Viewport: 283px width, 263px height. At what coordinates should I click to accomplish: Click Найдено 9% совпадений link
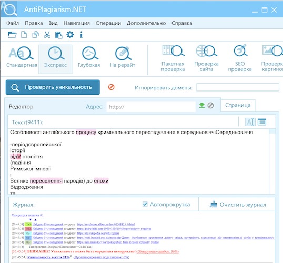click(48, 224)
